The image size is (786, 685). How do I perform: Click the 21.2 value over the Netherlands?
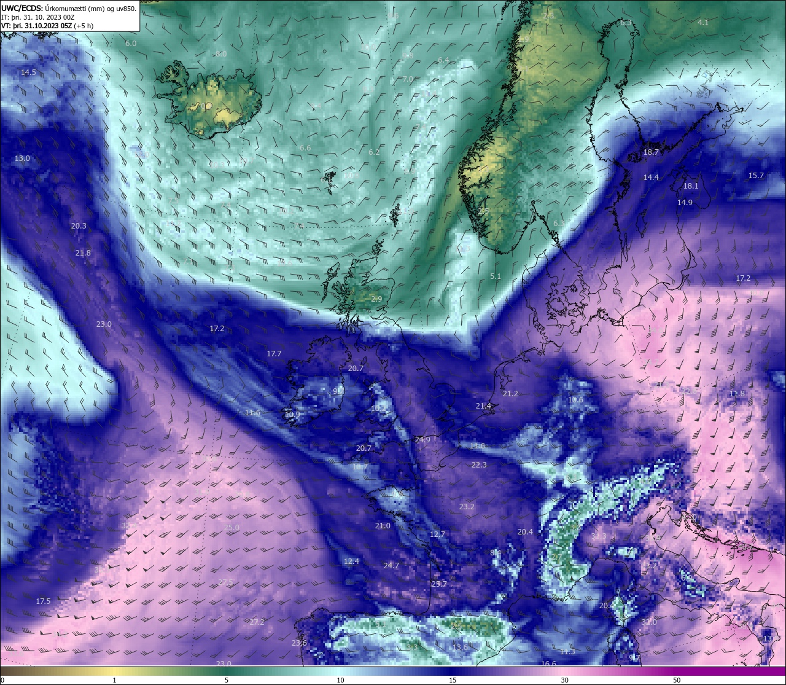[510, 394]
